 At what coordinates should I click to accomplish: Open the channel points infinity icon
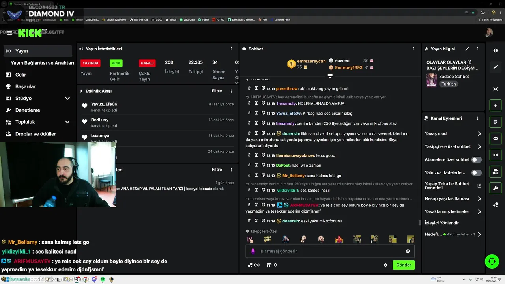tap(254, 265)
